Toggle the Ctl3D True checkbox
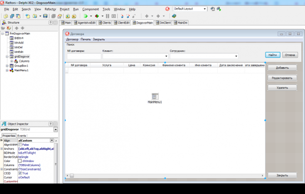Viewport: 305px width, 194px height. pos(20,173)
